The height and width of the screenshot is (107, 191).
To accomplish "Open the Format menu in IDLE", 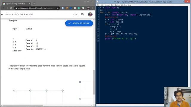I will [107, 5].
